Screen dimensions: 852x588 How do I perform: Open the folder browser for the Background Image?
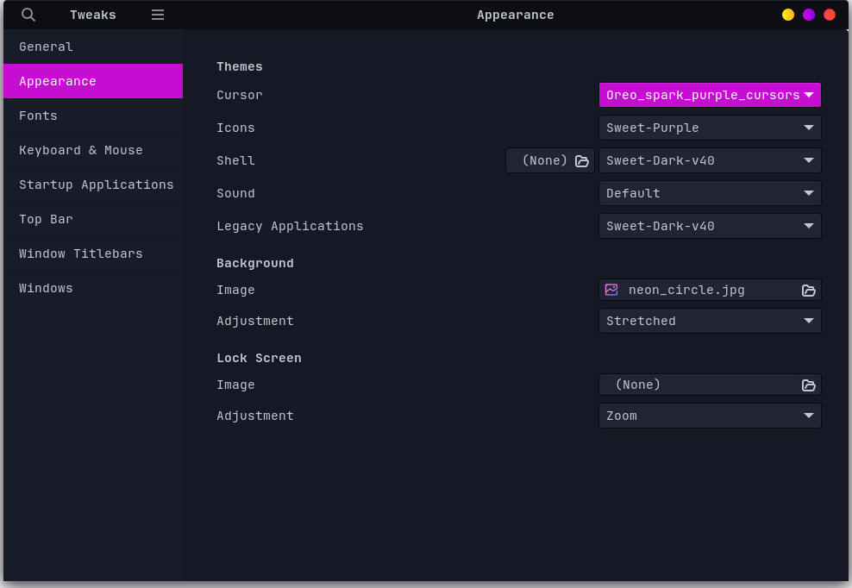(808, 290)
